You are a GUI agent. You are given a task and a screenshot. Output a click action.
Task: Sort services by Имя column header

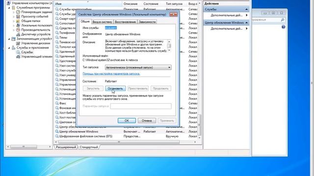pyautogui.click(x=88, y=4)
